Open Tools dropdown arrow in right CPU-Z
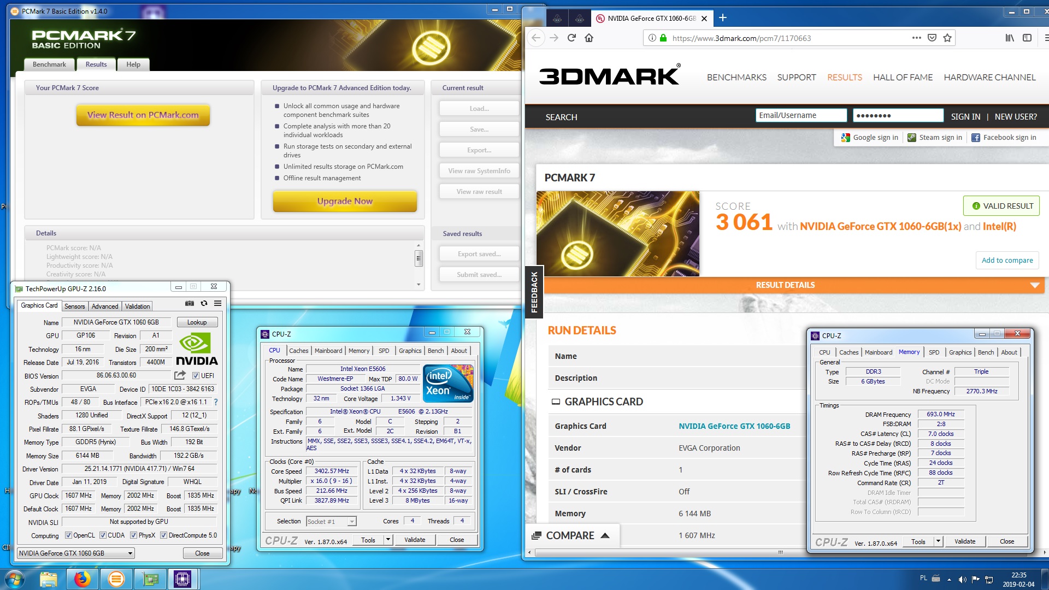 [938, 541]
